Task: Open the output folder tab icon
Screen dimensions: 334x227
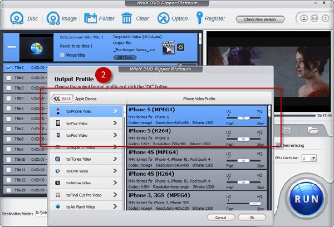Action: click(x=313, y=130)
